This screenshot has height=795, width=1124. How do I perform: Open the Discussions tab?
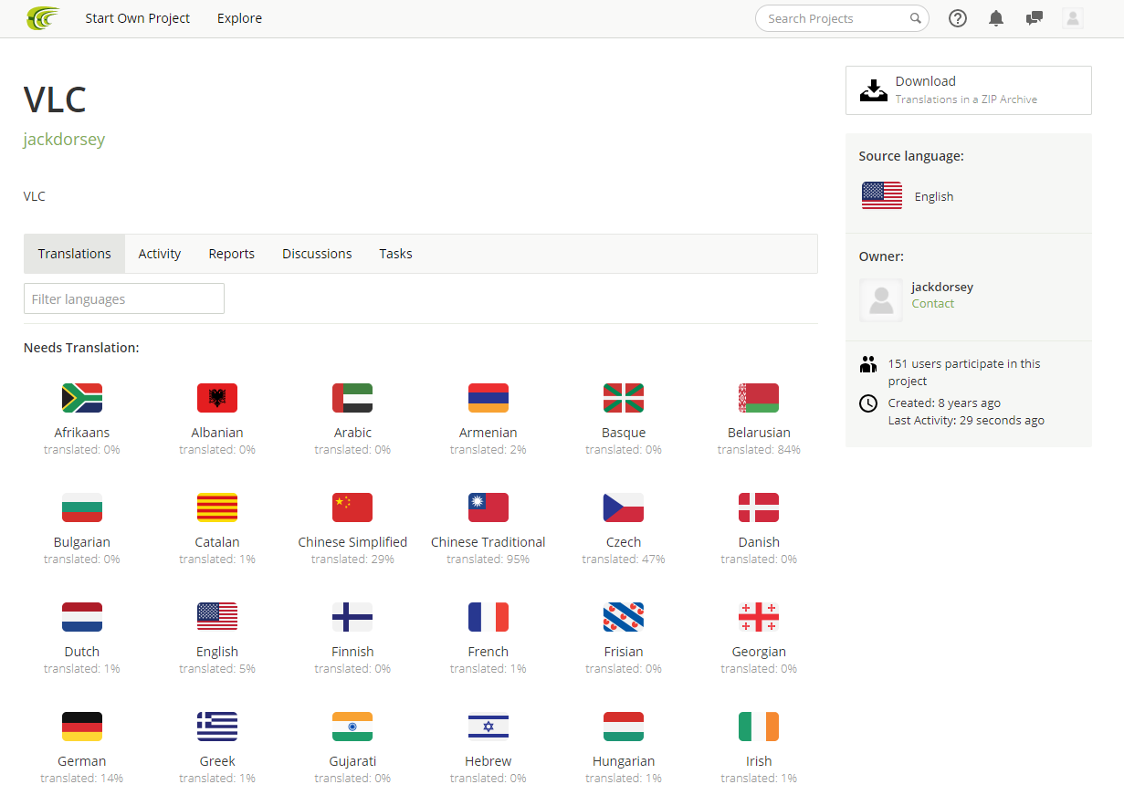pyautogui.click(x=317, y=254)
